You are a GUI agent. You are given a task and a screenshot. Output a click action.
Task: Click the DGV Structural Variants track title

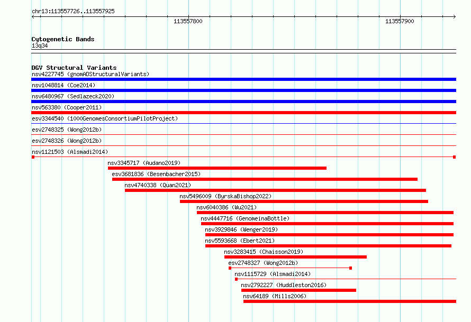pos(74,68)
